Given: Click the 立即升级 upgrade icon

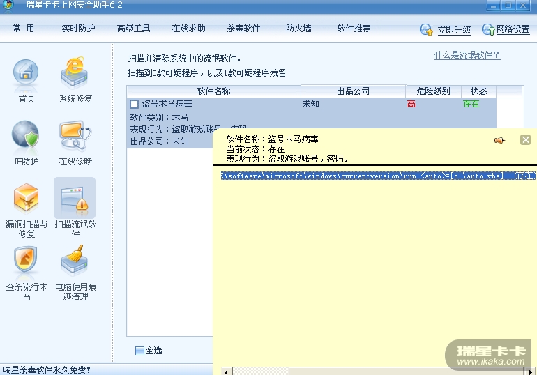Looking at the screenshot, I should pyautogui.click(x=426, y=29).
